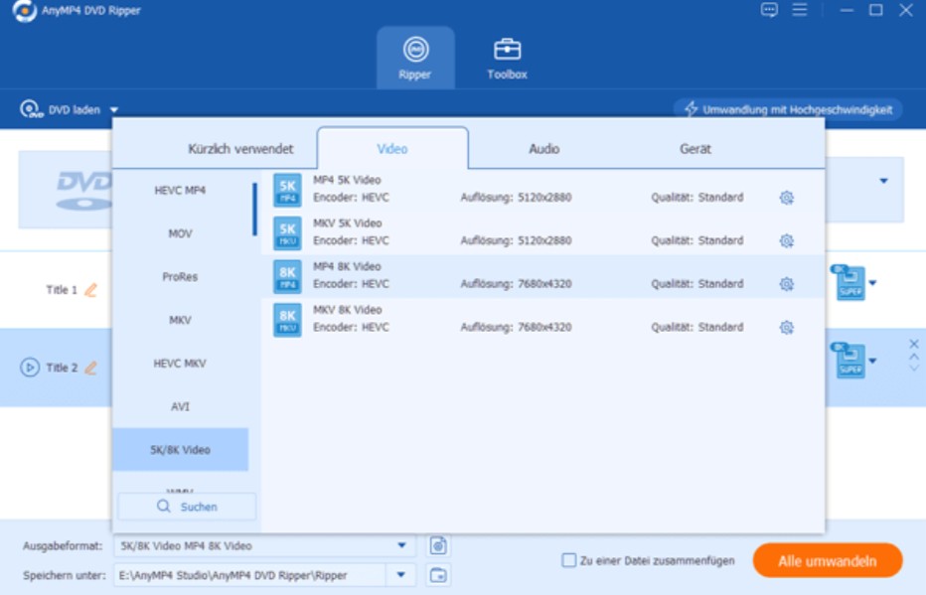Click the Title 1 name text
The image size is (926, 595).
62,290
